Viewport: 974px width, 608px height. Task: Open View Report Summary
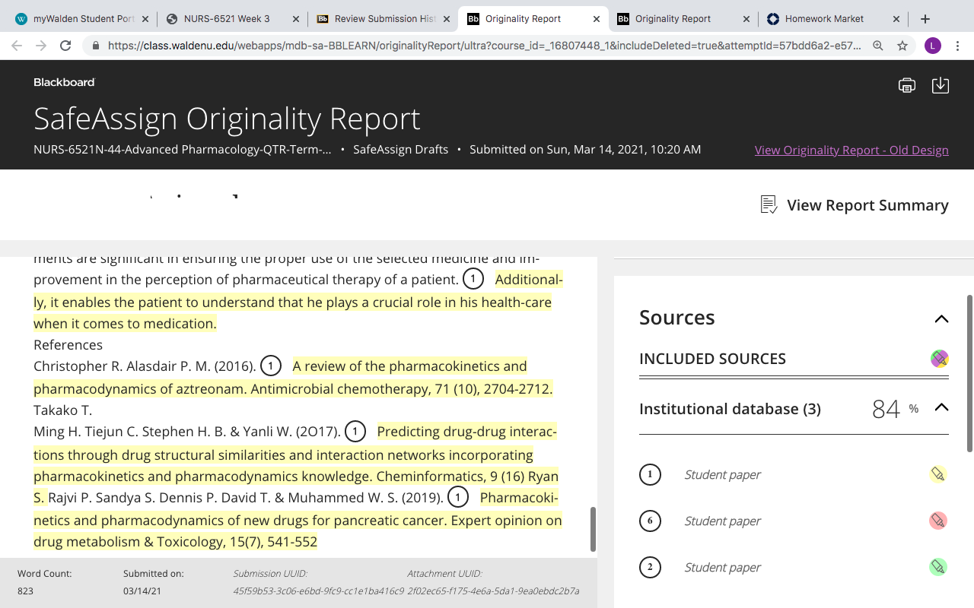(855, 205)
